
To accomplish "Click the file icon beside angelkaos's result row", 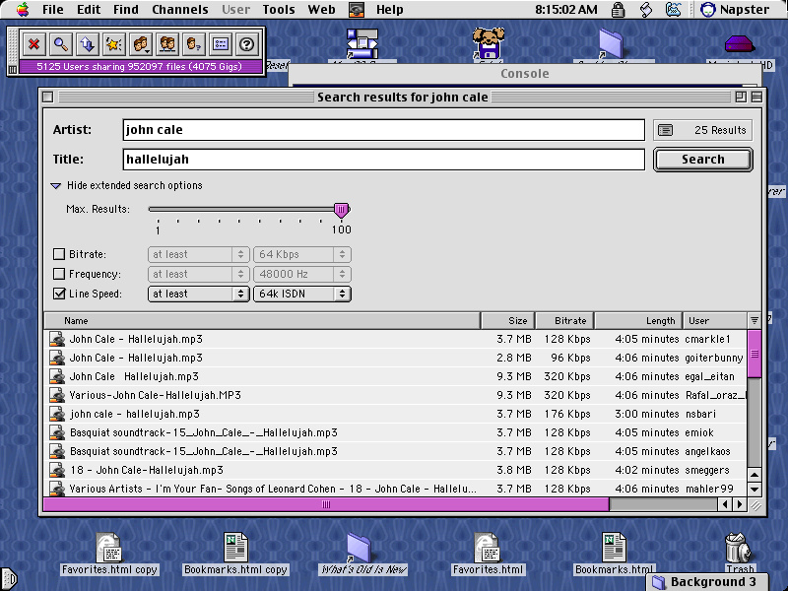I will tap(57, 451).
